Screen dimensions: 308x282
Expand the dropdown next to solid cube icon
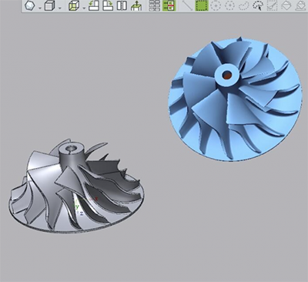[x=60, y=8]
